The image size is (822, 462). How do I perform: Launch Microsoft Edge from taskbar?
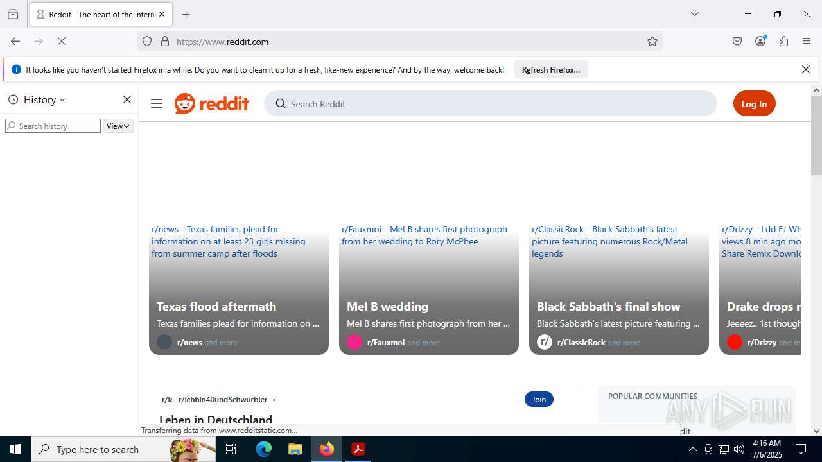264,449
